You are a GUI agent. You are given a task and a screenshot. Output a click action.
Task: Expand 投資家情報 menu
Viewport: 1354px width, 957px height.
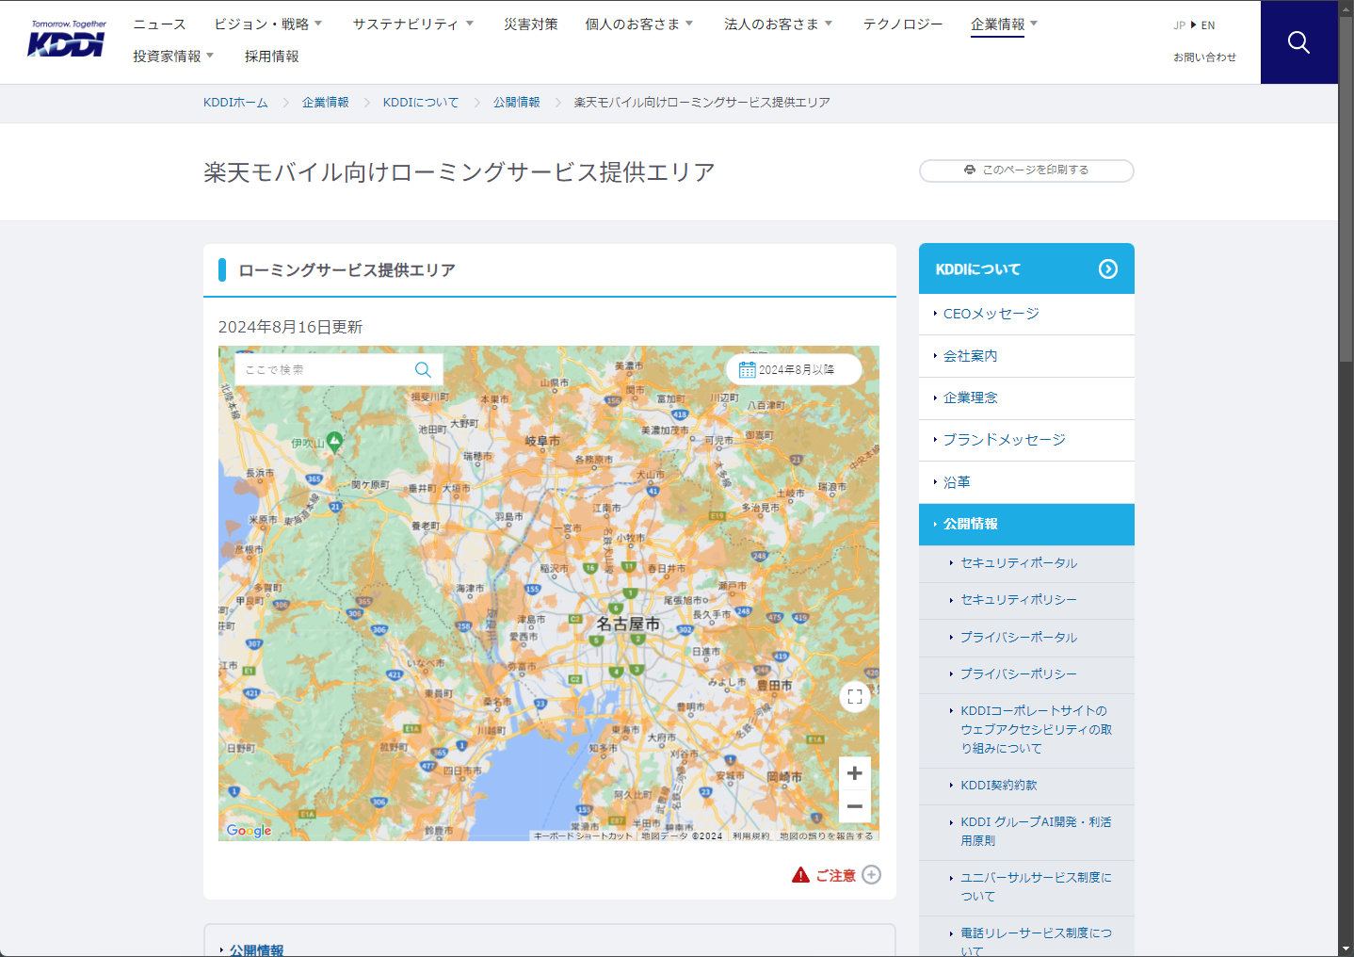pyautogui.click(x=173, y=57)
